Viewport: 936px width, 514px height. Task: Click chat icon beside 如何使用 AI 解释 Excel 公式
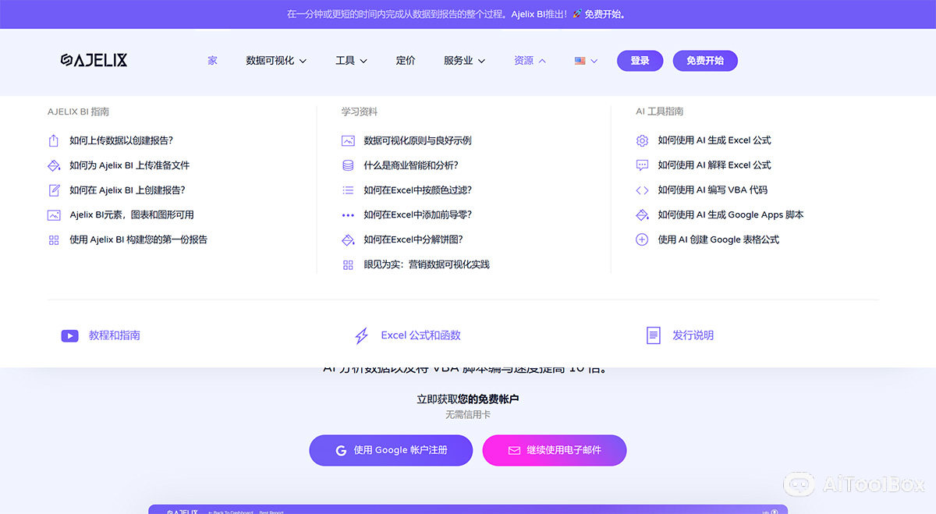pos(642,165)
